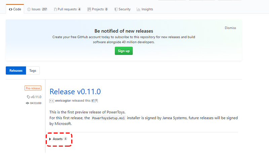
Task: Open commit 8431b80 hash link
Action: 36,103
